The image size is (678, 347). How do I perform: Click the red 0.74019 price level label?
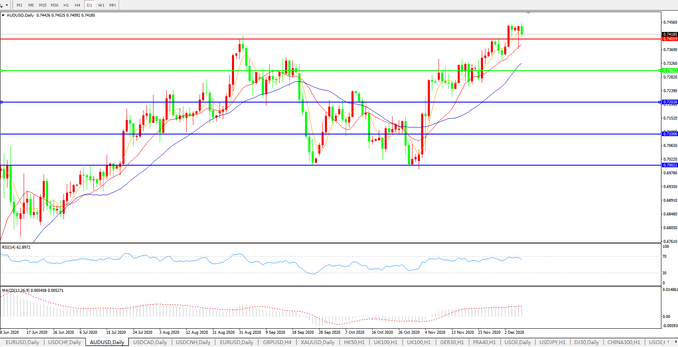point(670,39)
